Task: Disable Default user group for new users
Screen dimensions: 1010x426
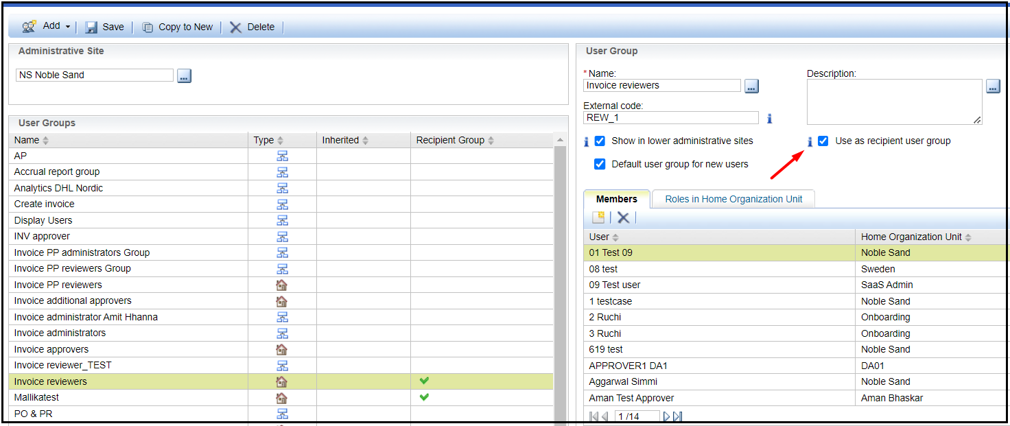Action: (600, 164)
